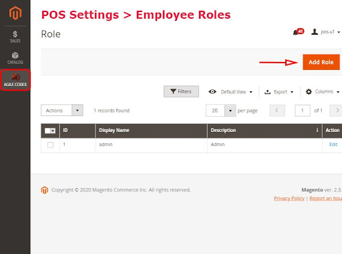Go to the next page arrow
The image size is (342, 254).
(337, 111)
